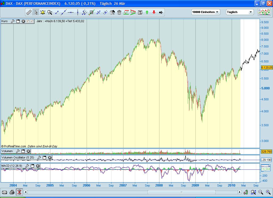The image size is (273, 198).
Task: Insert a red down arrow marker
Action: point(154,12)
